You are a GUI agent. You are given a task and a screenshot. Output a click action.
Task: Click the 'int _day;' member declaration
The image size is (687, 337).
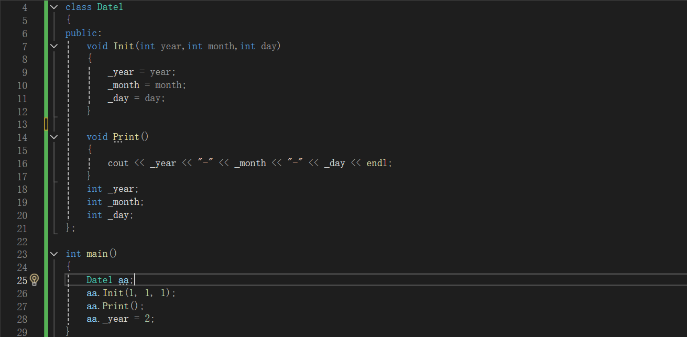111,215
